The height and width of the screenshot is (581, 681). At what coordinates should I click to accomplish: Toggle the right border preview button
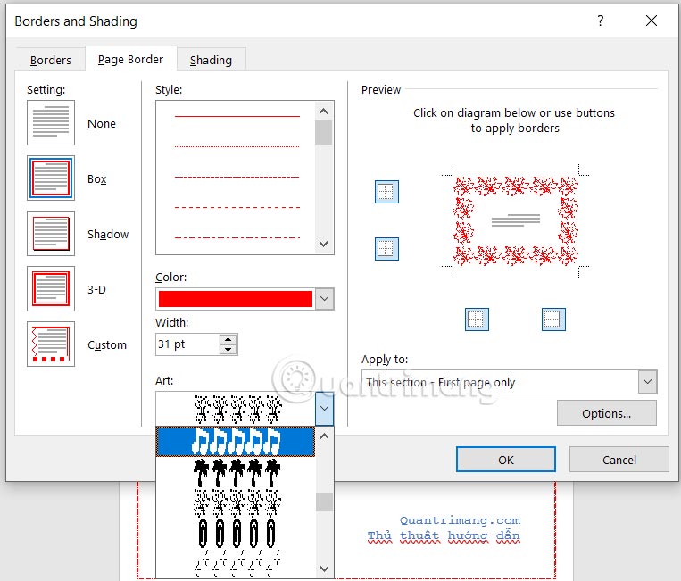tap(553, 319)
